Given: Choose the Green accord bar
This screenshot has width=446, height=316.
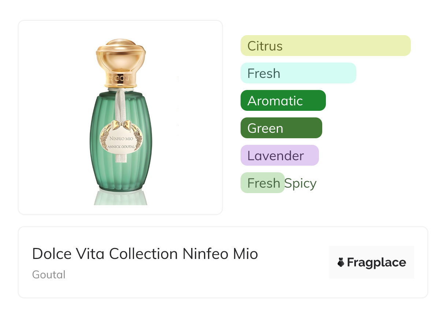Looking at the screenshot, I should point(281,128).
